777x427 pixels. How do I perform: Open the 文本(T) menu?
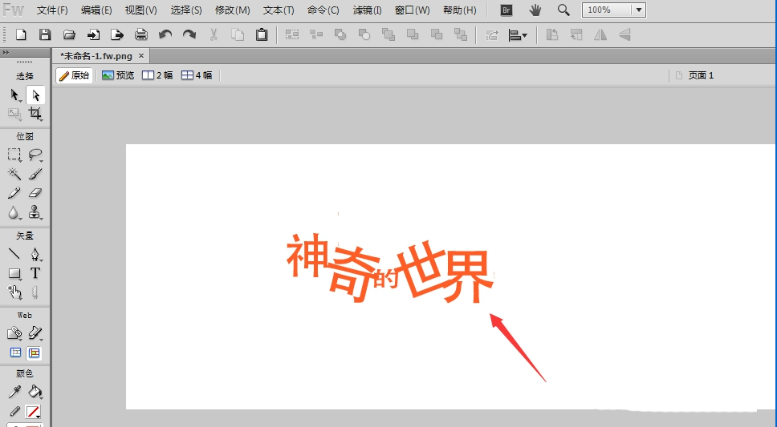tap(279, 10)
